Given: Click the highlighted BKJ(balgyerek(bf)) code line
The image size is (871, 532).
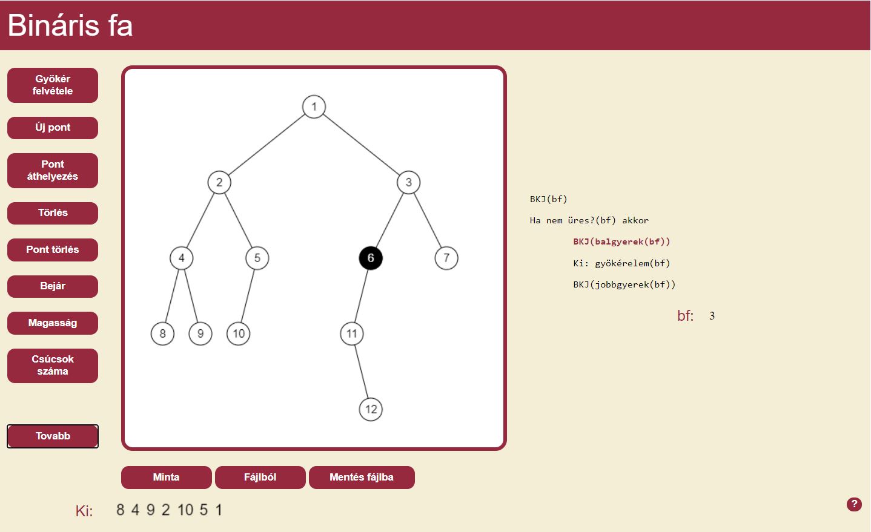Looking at the screenshot, I should pyautogui.click(x=621, y=241).
